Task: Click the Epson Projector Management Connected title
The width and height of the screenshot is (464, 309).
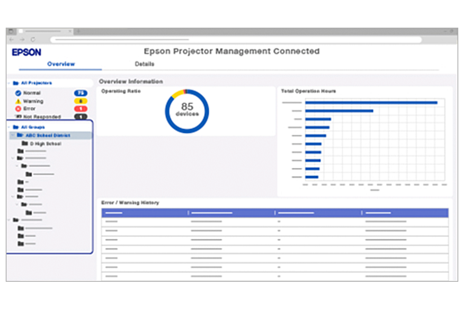Action: pyautogui.click(x=232, y=51)
